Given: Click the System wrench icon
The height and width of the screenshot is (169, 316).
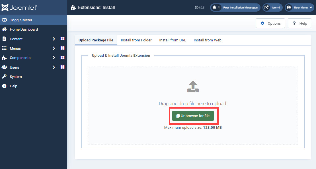Looking at the screenshot, I should pyautogui.click(x=4, y=77).
